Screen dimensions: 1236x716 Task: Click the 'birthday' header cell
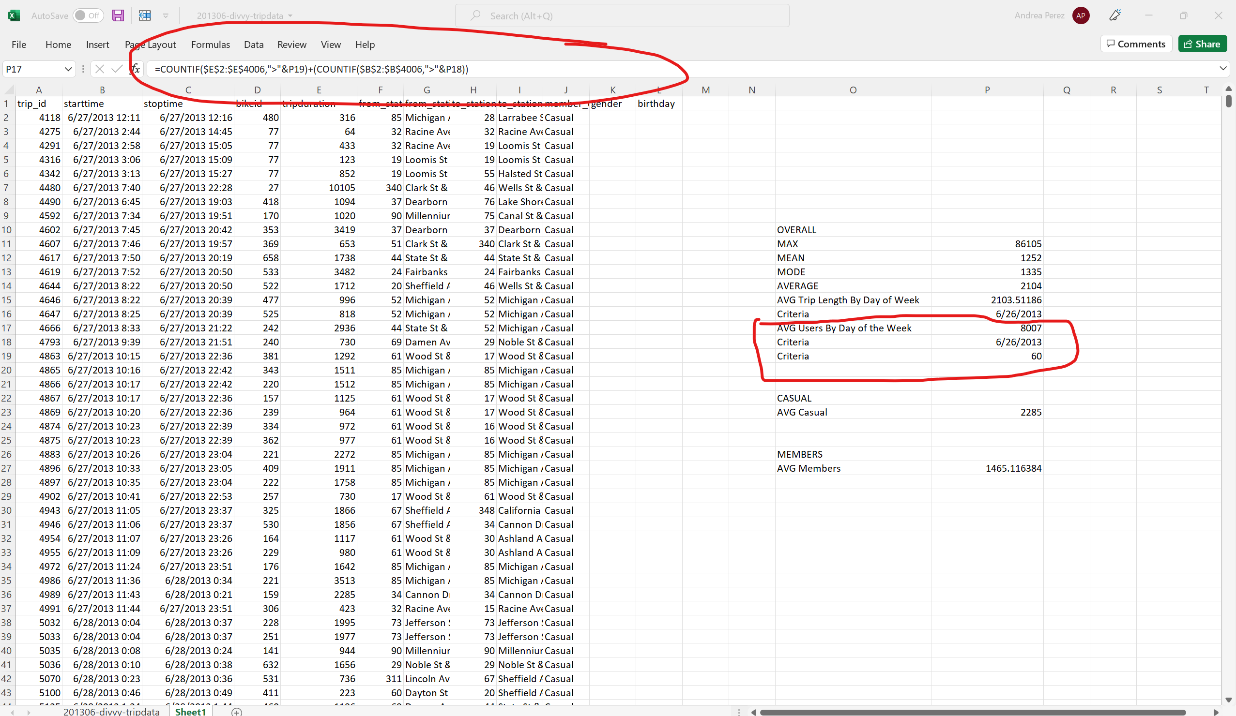point(659,104)
